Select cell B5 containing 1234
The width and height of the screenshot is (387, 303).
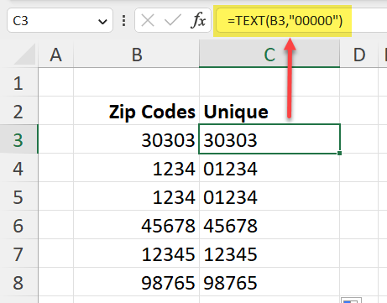coord(137,197)
